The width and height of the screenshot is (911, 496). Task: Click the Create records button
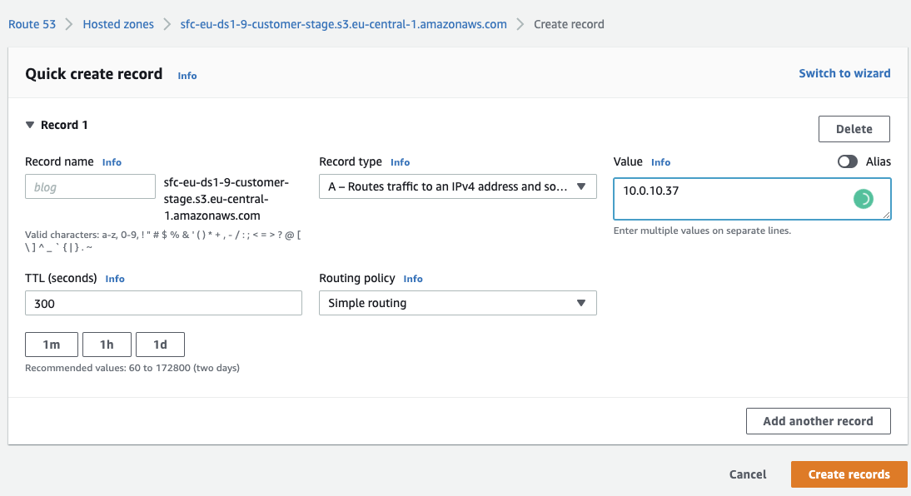(849, 474)
